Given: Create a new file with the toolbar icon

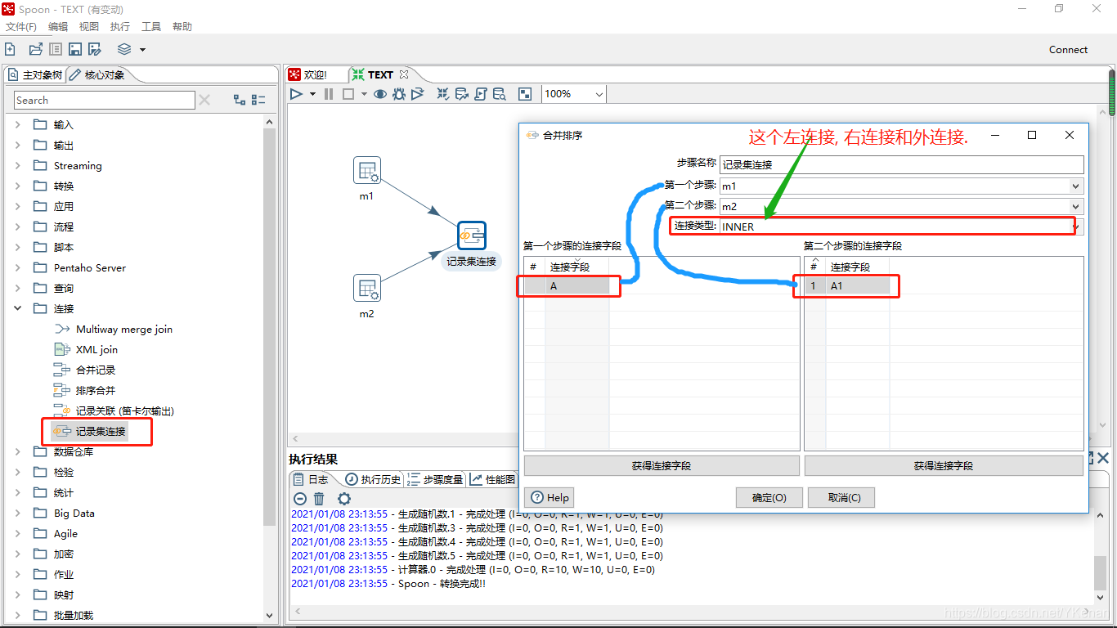Looking at the screenshot, I should point(11,49).
